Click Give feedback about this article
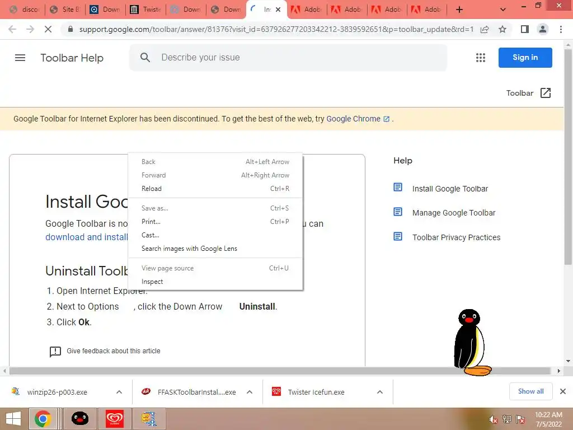573x430 pixels. click(x=113, y=351)
